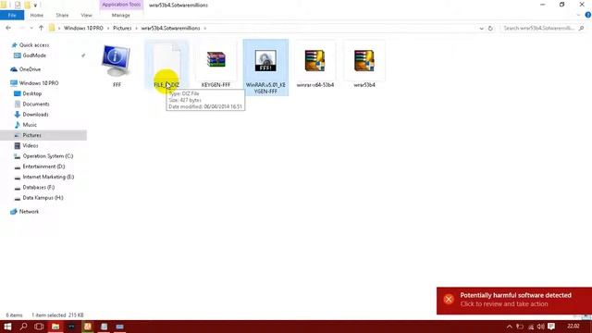
Task: Open Internet Marketing (E:) drive
Action: click(x=48, y=177)
